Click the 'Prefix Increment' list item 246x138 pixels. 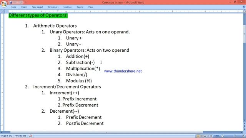80,99
